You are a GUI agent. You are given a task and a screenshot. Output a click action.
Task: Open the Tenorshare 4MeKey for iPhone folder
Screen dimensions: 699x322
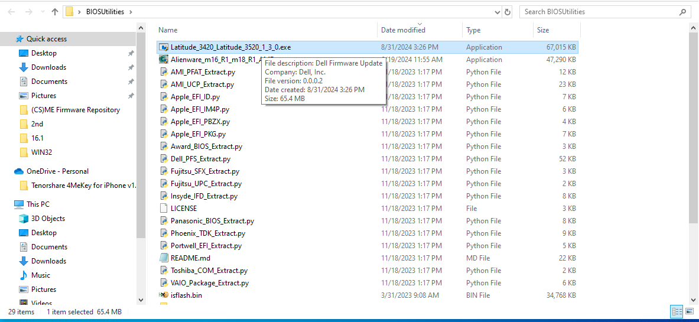[x=83, y=186]
